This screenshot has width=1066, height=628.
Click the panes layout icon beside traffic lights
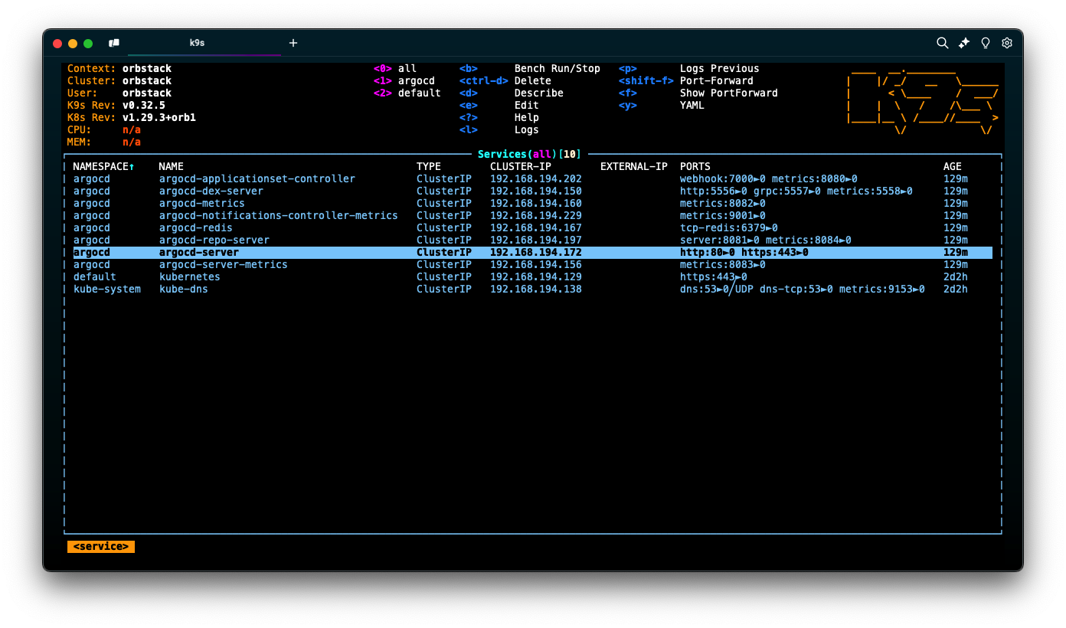coord(114,43)
